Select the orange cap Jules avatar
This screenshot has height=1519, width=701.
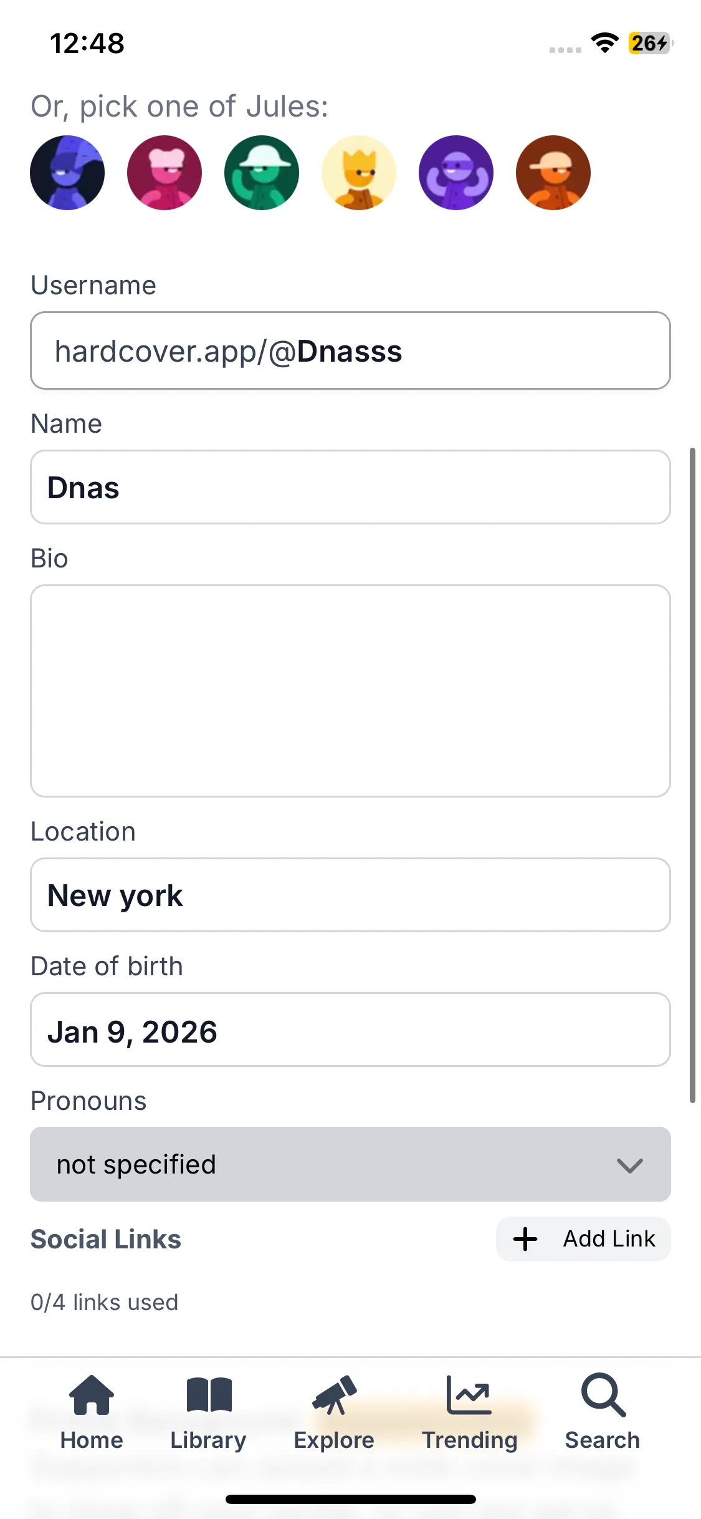(553, 173)
